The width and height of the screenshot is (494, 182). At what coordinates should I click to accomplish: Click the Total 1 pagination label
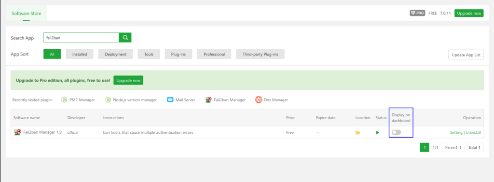coord(475,147)
